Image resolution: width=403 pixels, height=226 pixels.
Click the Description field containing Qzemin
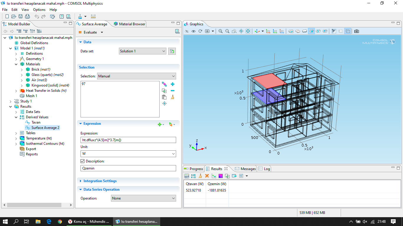[128, 168]
